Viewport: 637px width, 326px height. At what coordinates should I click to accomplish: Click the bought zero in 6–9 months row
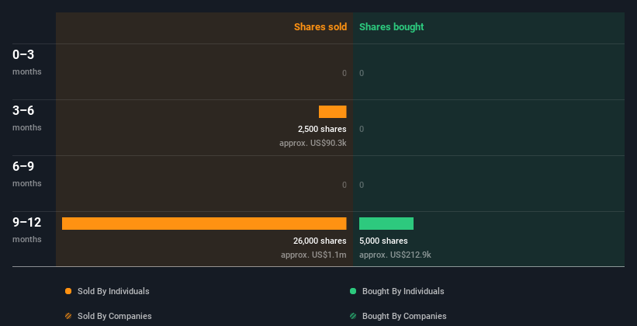point(362,185)
